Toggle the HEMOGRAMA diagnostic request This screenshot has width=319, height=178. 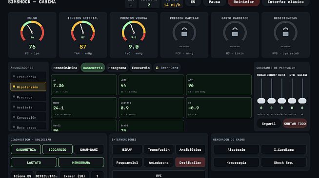pyautogui.click(x=81, y=162)
